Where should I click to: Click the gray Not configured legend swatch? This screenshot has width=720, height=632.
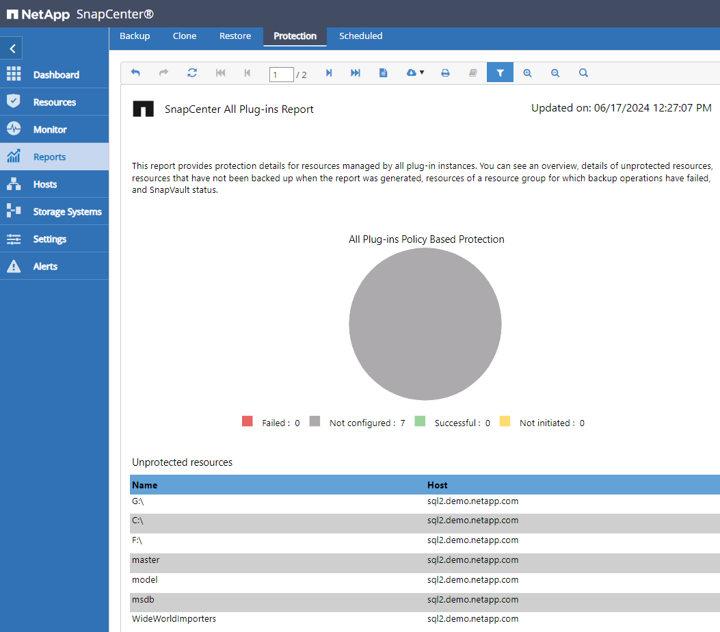pos(315,422)
